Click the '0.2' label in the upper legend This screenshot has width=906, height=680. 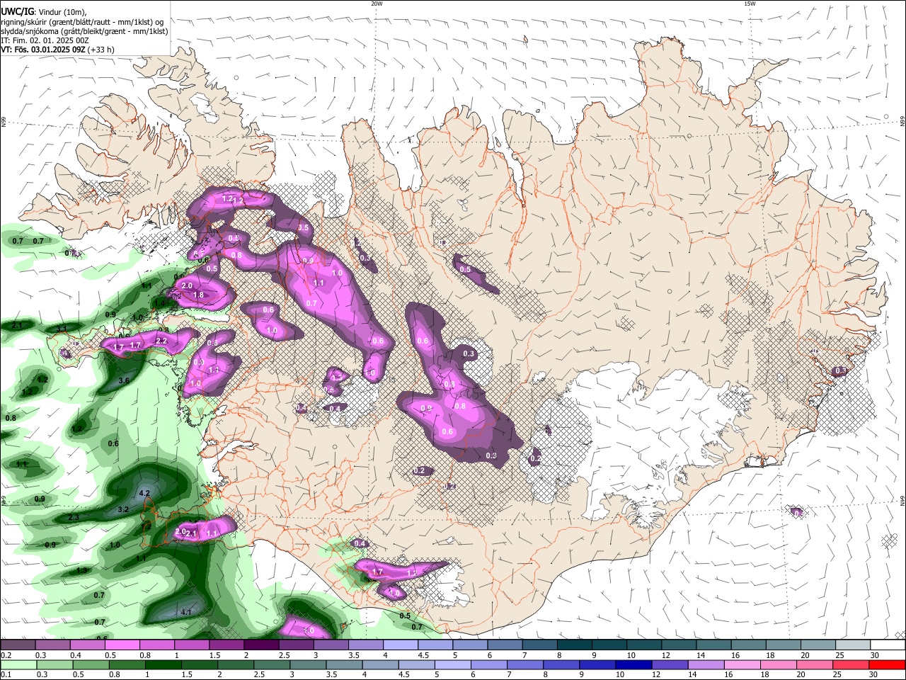pyautogui.click(x=5, y=655)
